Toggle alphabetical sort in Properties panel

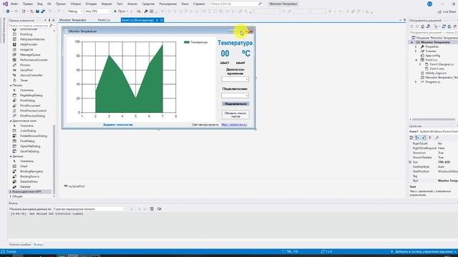click(418, 138)
